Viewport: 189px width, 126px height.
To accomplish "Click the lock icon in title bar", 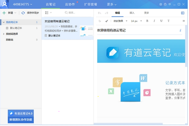I will tap(165, 4).
